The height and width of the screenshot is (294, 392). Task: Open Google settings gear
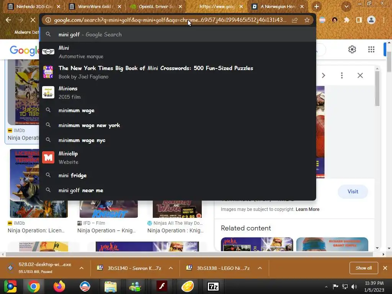pyautogui.click(x=352, y=49)
